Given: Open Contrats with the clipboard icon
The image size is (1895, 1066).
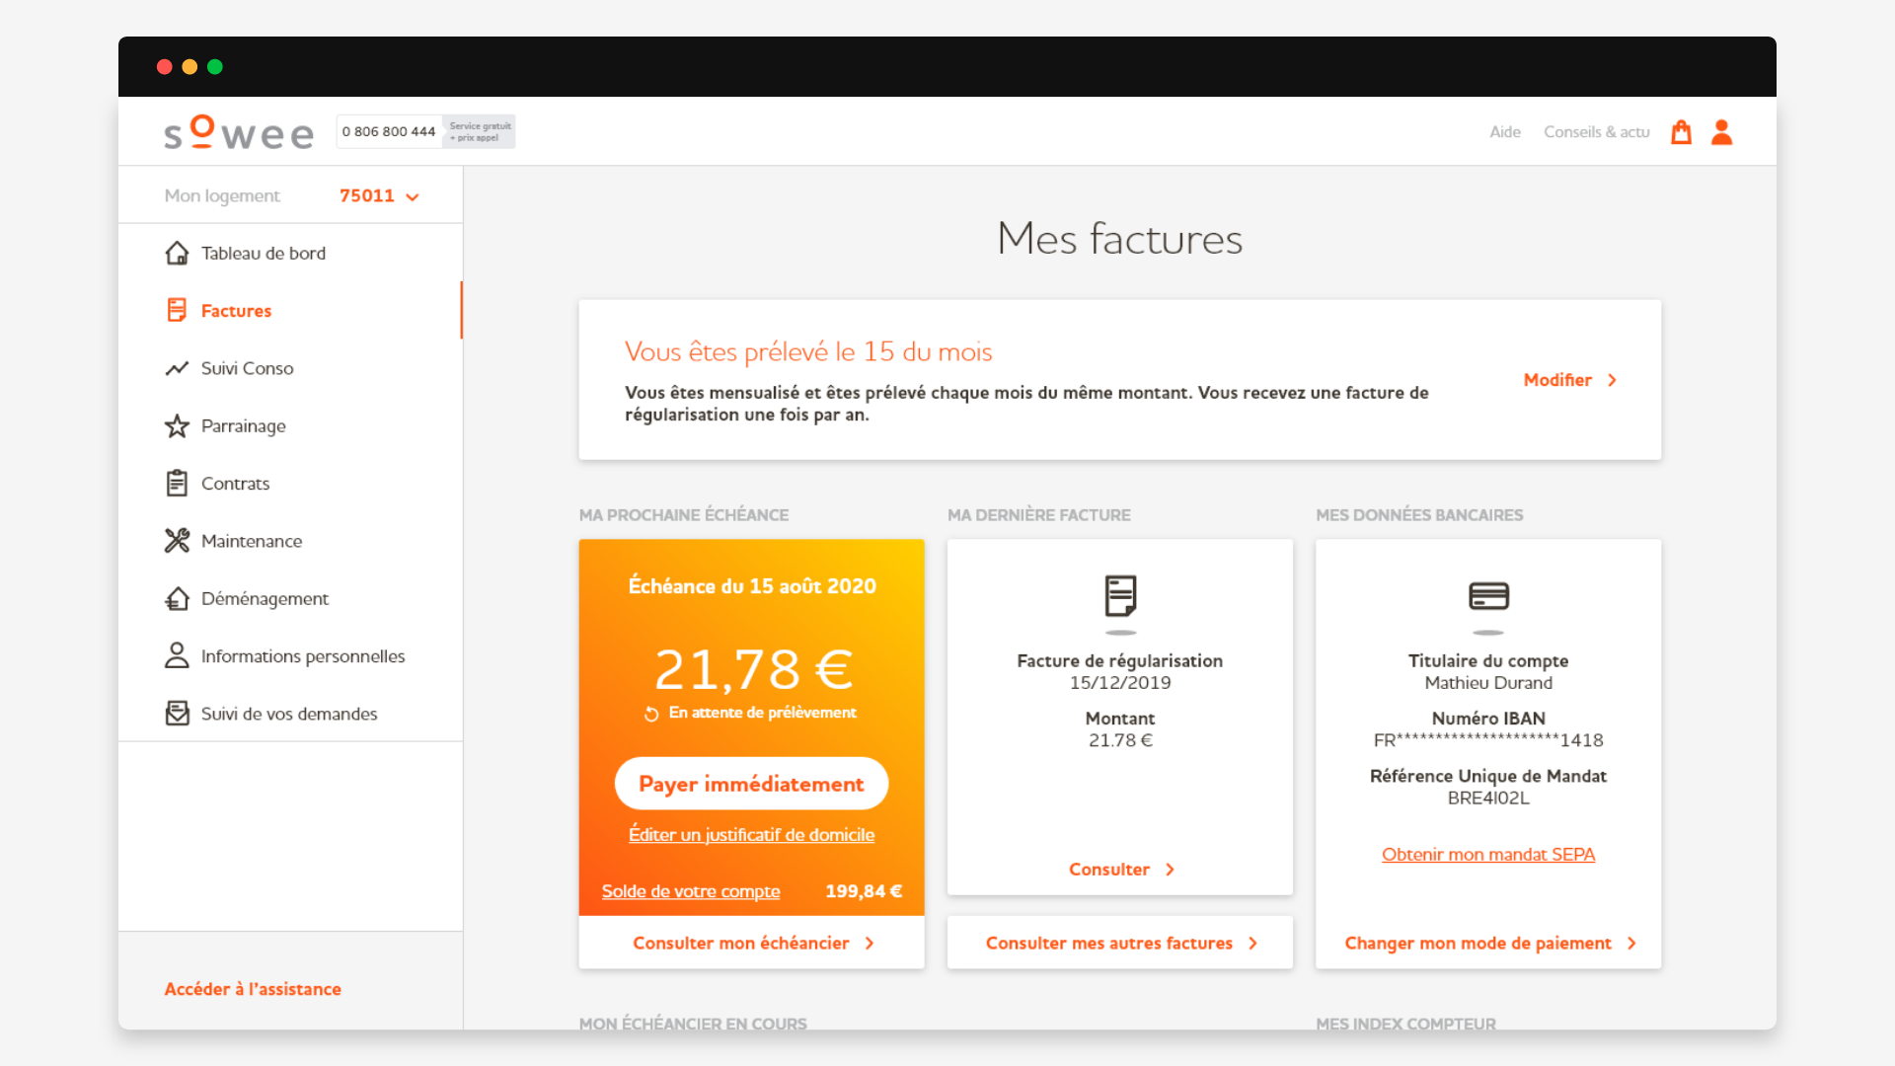Looking at the screenshot, I should click(x=178, y=483).
